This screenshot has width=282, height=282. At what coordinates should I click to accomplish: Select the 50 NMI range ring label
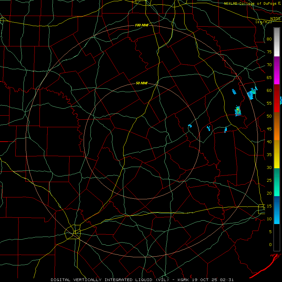[142, 83]
